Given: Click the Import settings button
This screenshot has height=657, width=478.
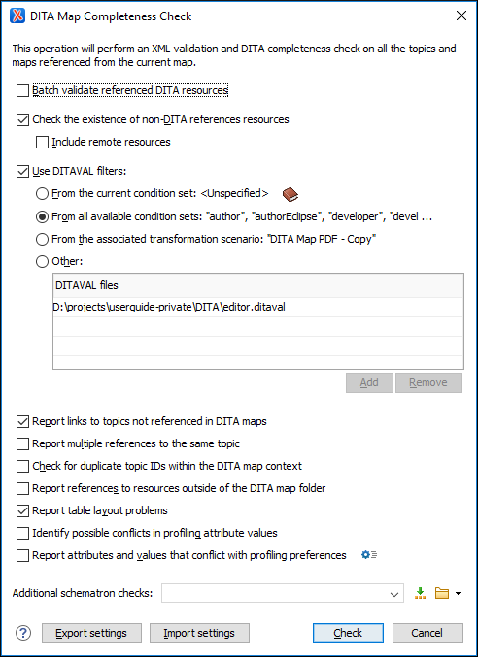Looking at the screenshot, I should pos(199,633).
